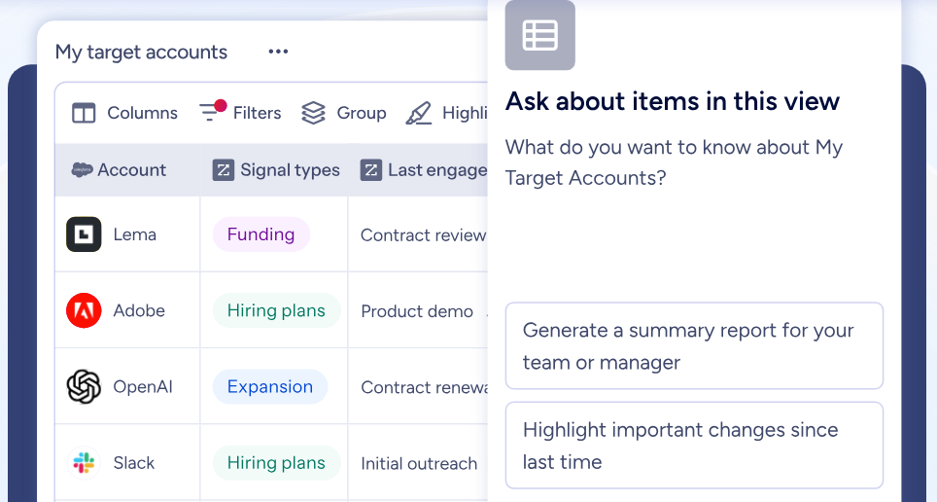Click the Lema company logo
Screen dimensions: 937x502
(x=84, y=233)
